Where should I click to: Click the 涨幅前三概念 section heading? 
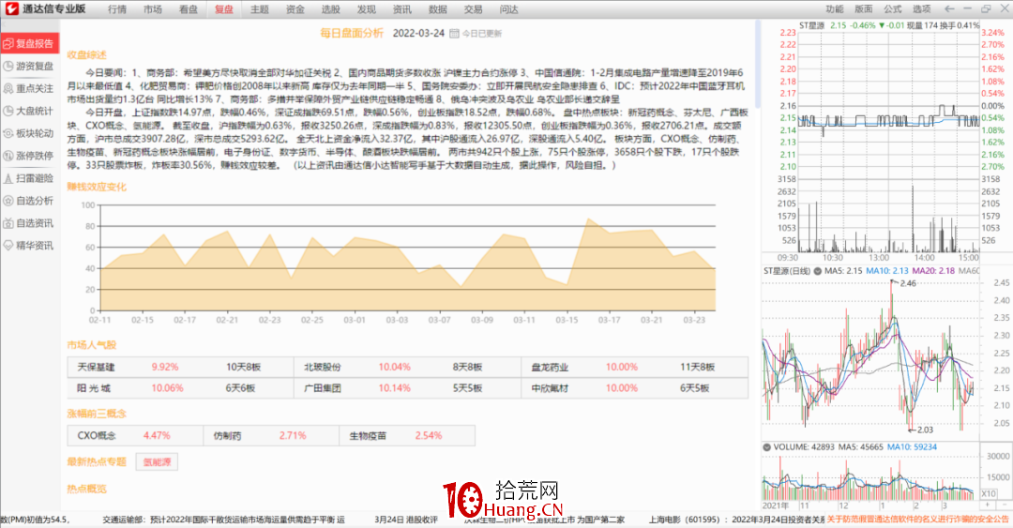pyautogui.click(x=97, y=413)
